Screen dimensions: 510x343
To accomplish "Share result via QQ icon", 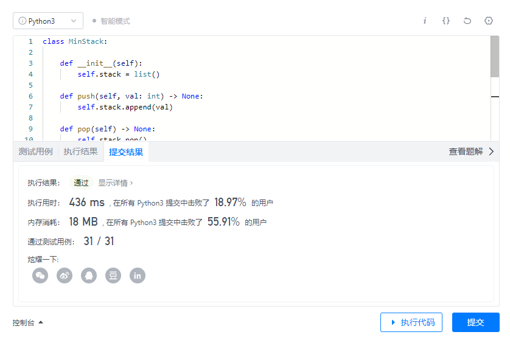I will tap(89, 275).
